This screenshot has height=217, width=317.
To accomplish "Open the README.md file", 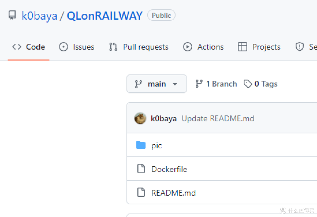I will point(173,192).
